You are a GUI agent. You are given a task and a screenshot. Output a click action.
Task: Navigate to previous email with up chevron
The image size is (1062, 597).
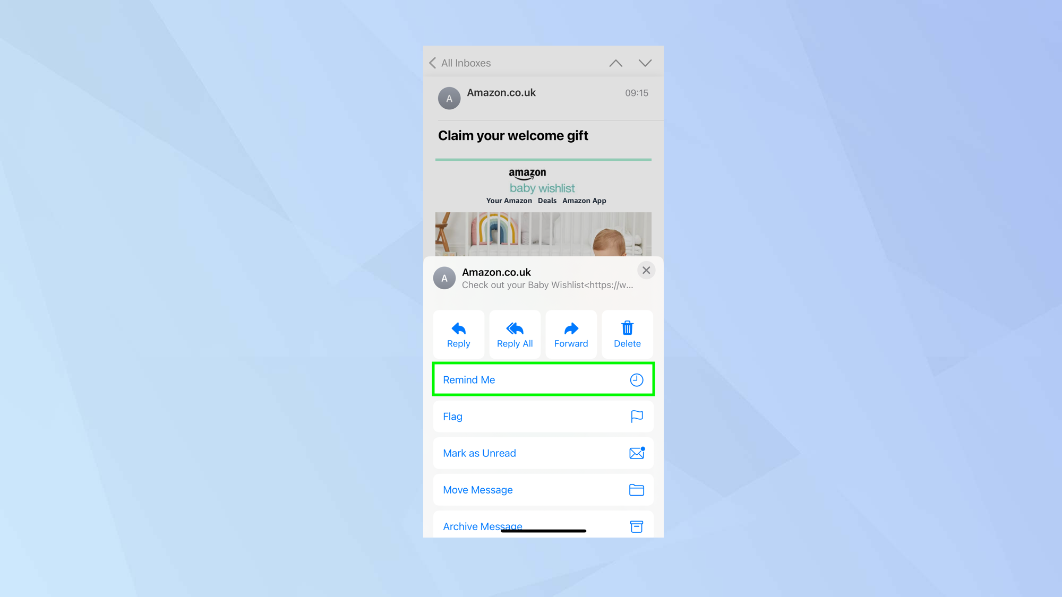[615, 63]
